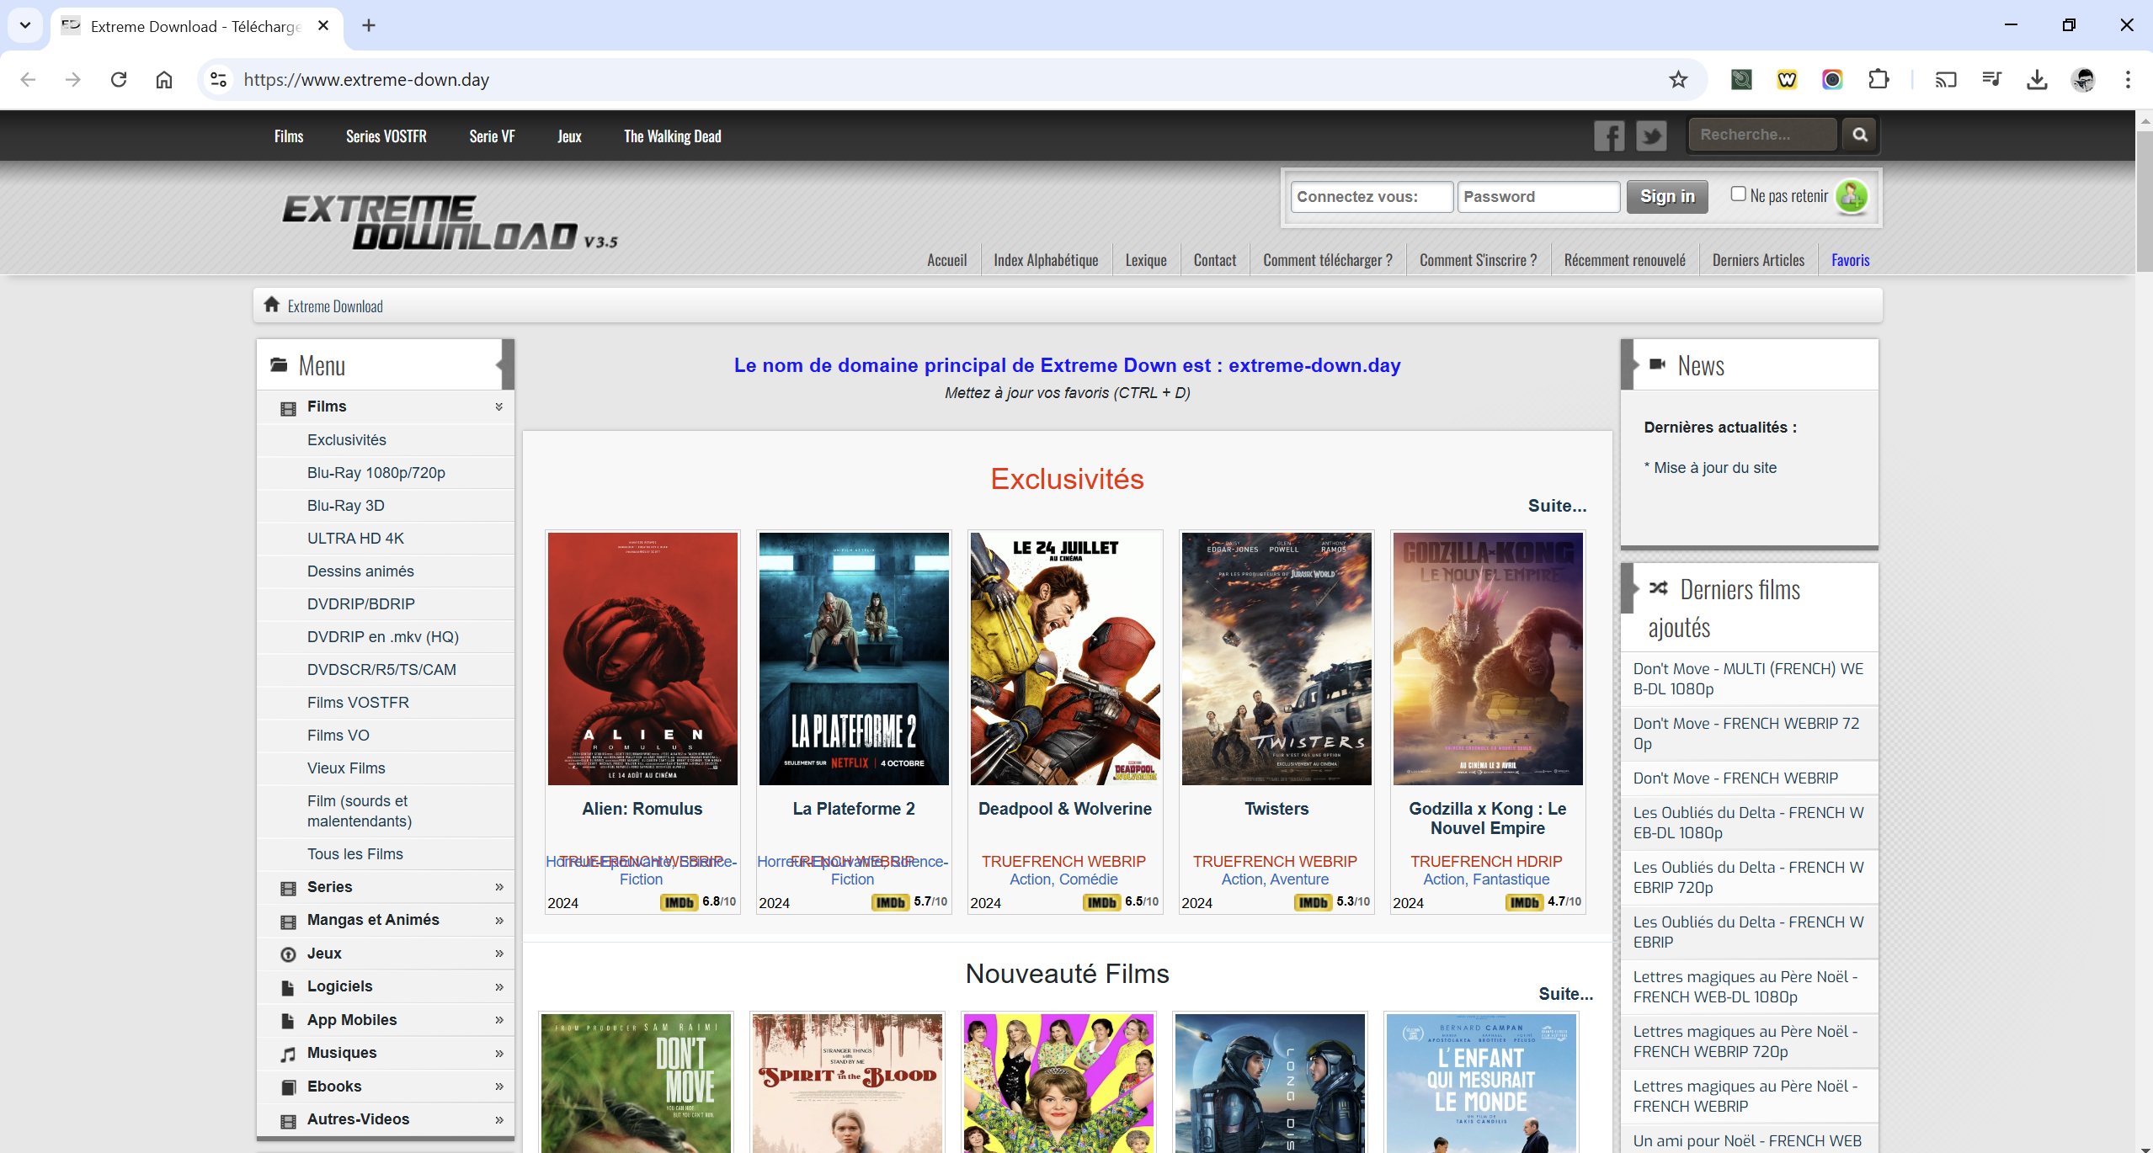This screenshot has width=2153, height=1153.
Task: Click the Series sidebar section icon
Action: point(288,887)
